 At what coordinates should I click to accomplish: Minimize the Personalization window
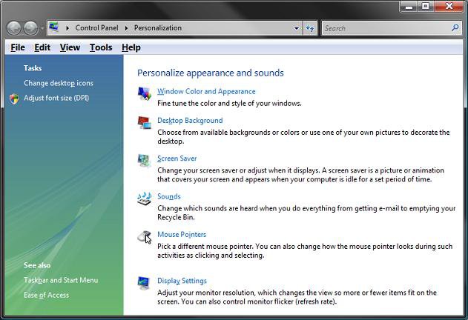click(x=409, y=7)
